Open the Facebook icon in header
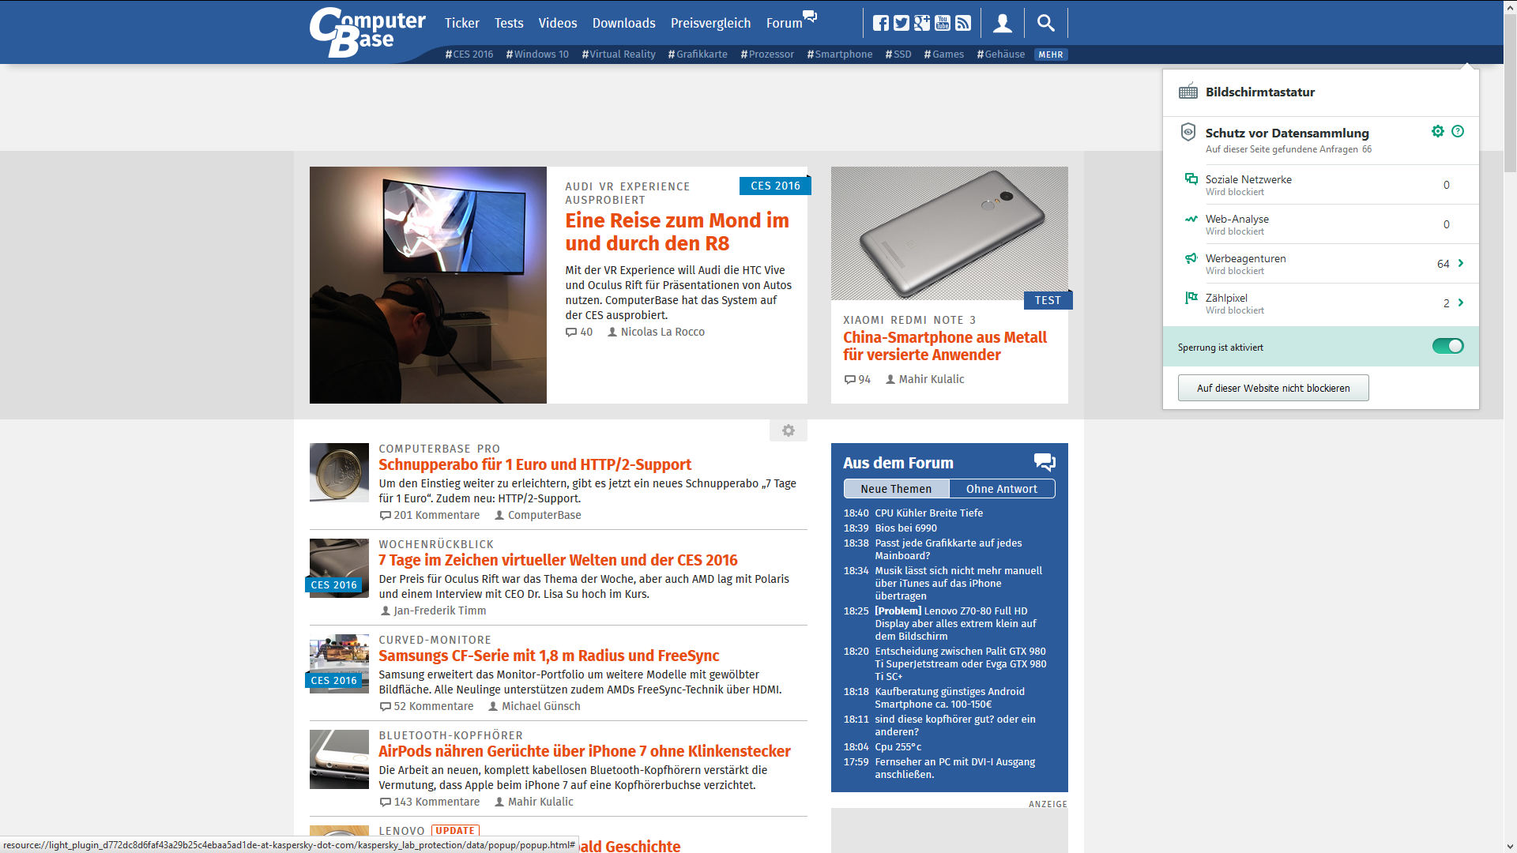 point(880,23)
